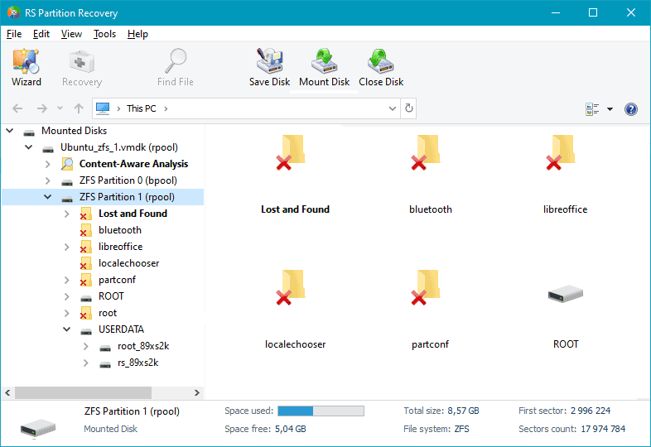Viewport: 651px width, 447px height.
Task: Expand Lost and Found in tree
Action: tap(67, 214)
